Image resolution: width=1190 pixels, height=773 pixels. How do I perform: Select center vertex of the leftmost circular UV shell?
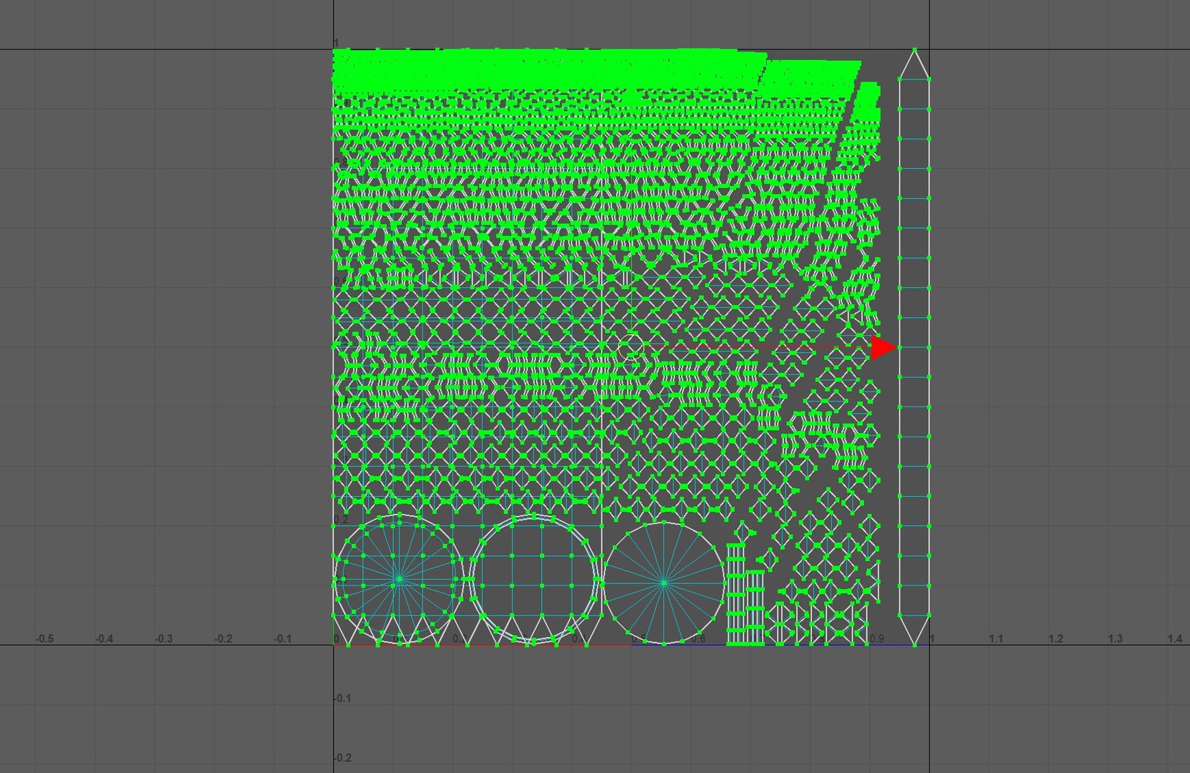tap(399, 579)
